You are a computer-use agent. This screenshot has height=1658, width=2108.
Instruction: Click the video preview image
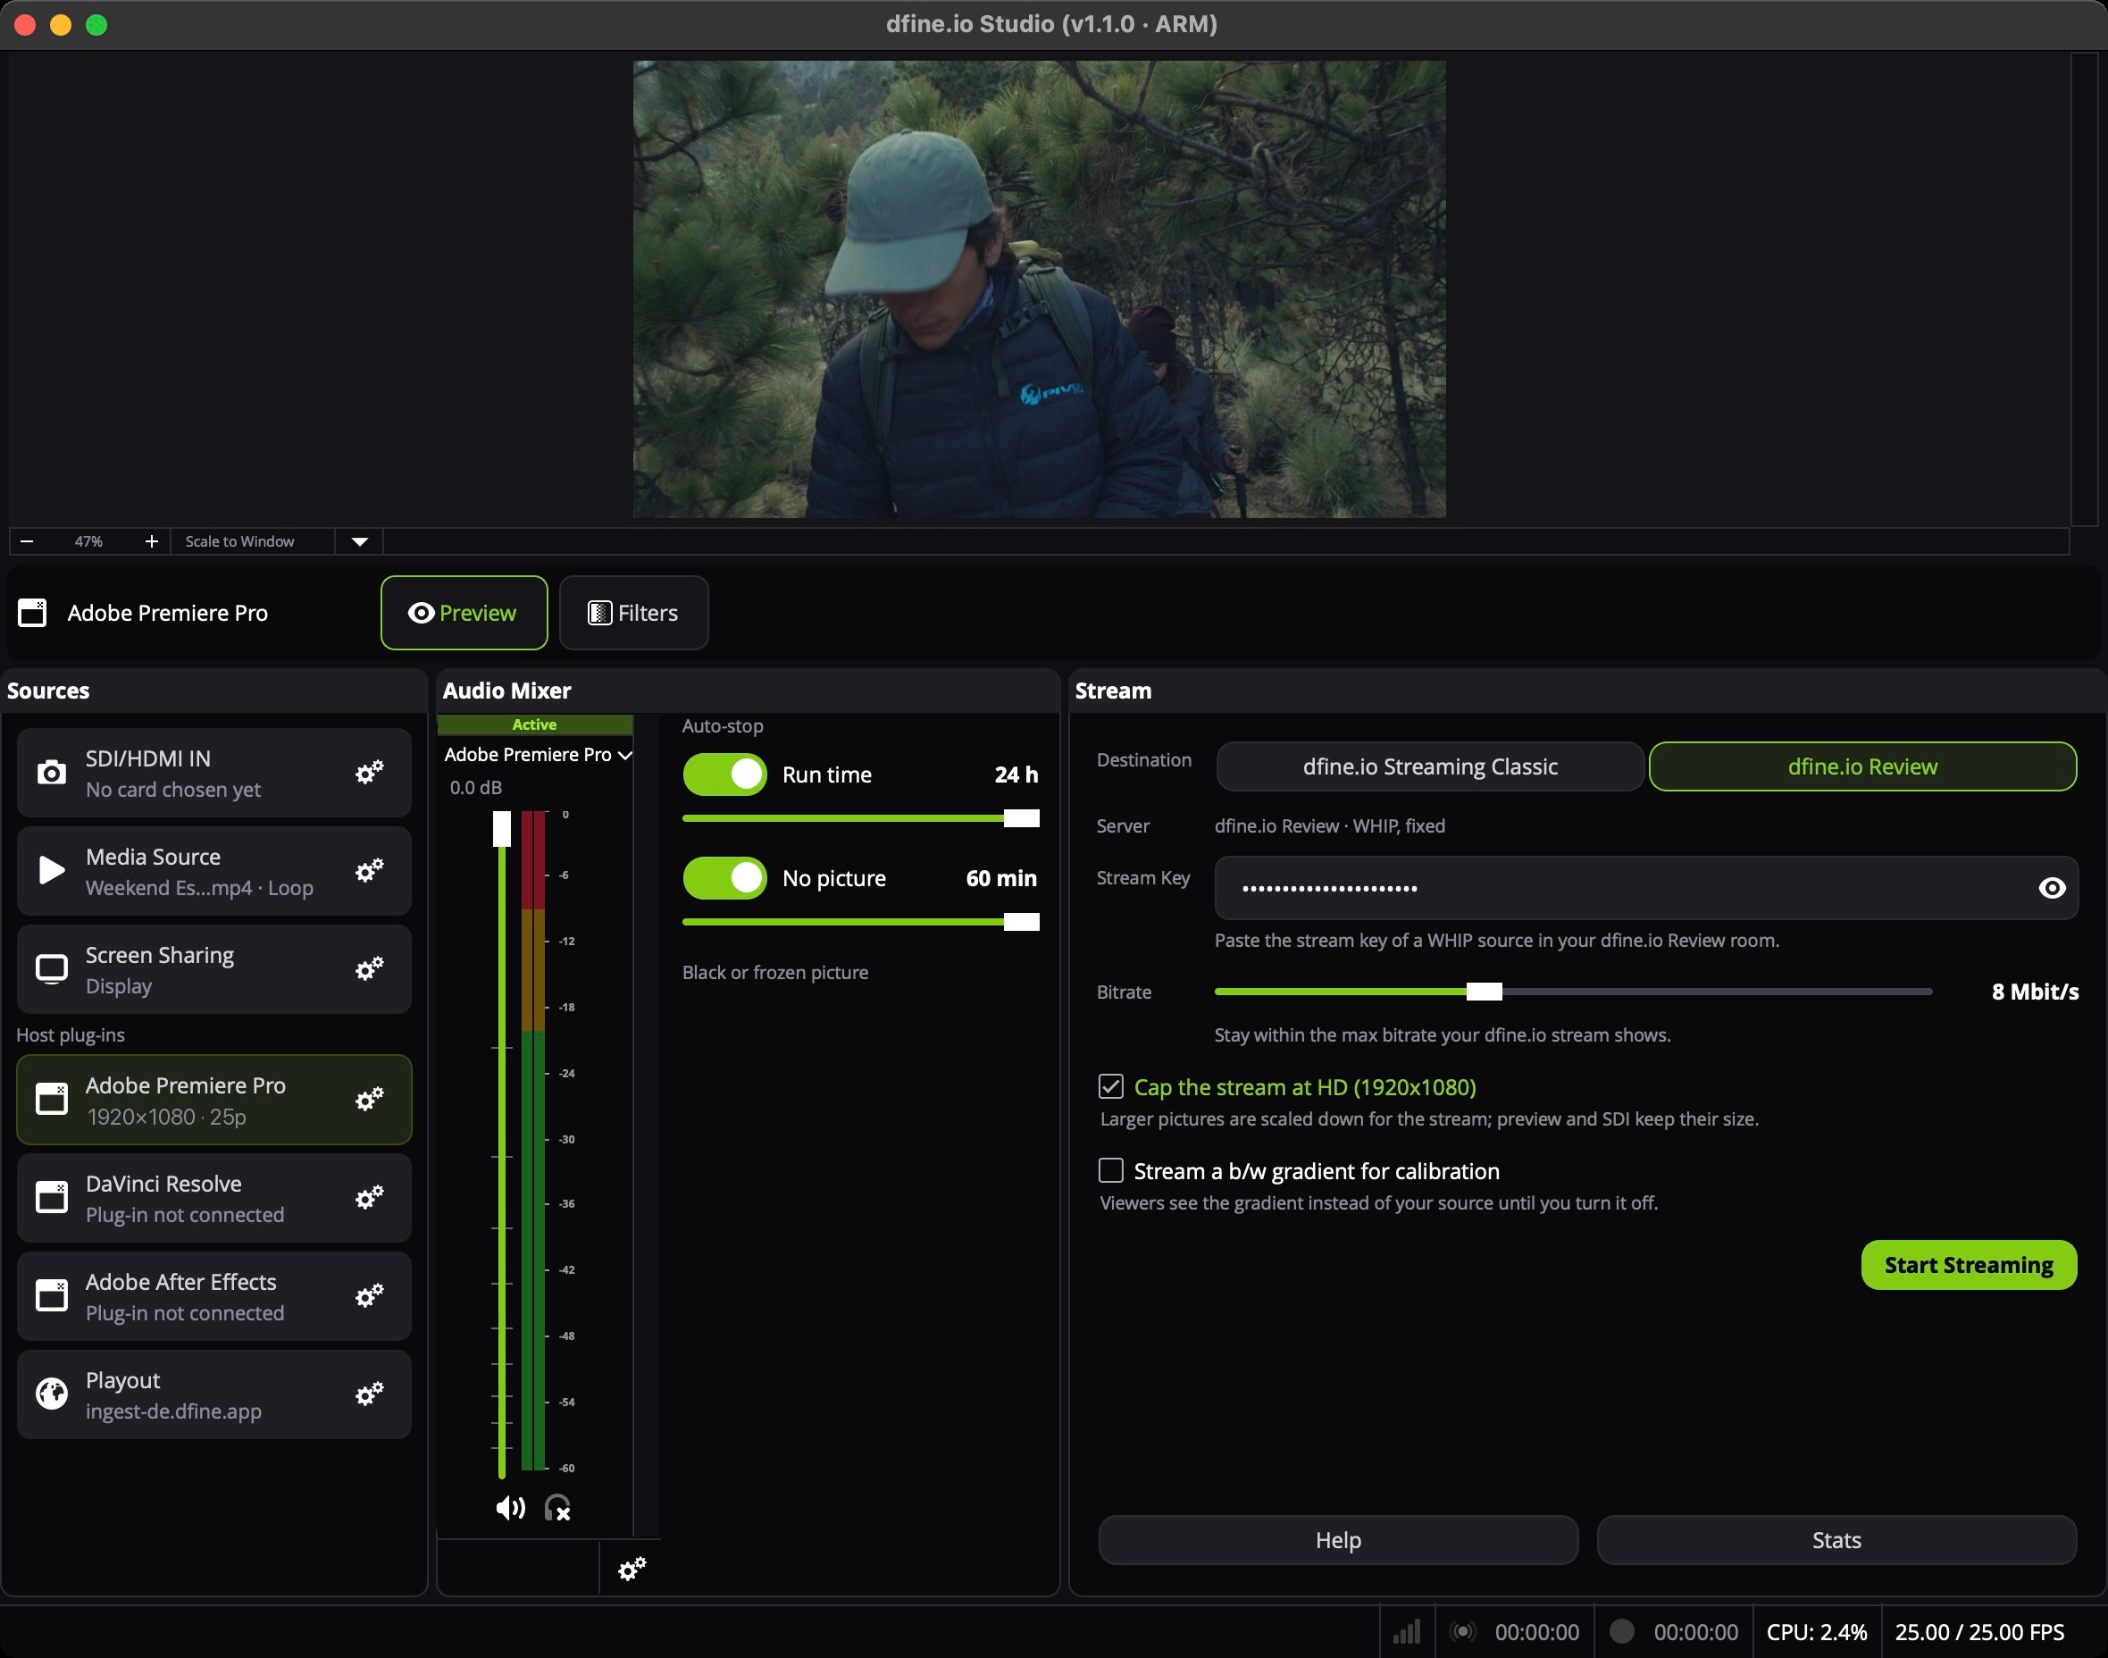click(1040, 289)
